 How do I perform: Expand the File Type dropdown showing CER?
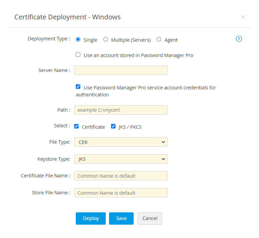(x=121, y=142)
